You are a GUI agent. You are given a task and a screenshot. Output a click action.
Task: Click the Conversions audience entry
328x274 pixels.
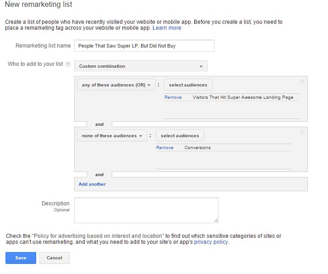(x=197, y=148)
